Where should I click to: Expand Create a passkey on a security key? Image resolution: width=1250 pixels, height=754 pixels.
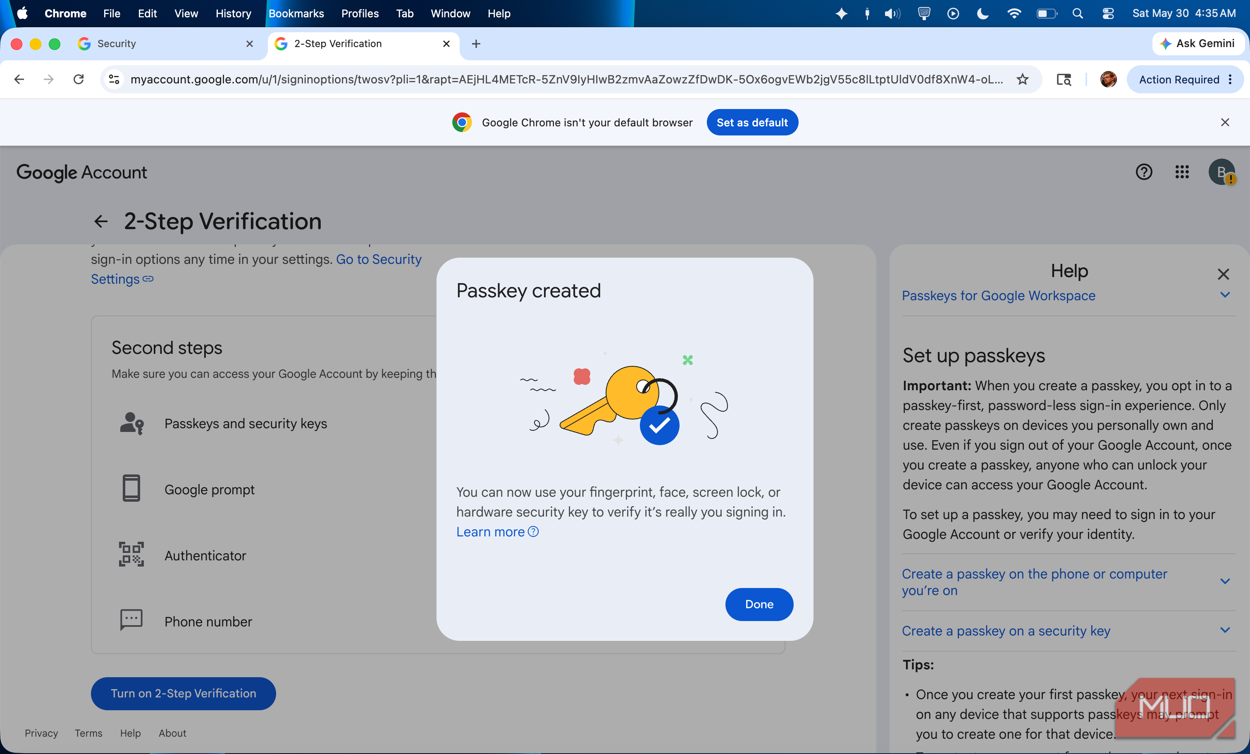tap(1225, 631)
